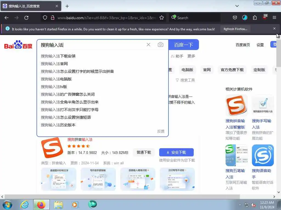The height and width of the screenshot is (210, 281).
Task: Open the 搜狗五笔输入法 text link
Action: (235, 174)
